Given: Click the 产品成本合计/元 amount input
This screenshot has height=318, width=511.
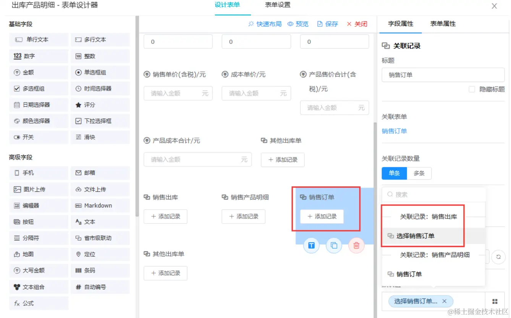Looking at the screenshot, I should pos(198,160).
